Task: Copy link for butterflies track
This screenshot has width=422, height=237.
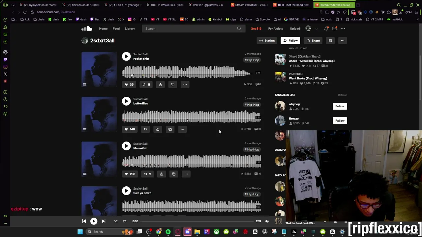Action: (170, 129)
